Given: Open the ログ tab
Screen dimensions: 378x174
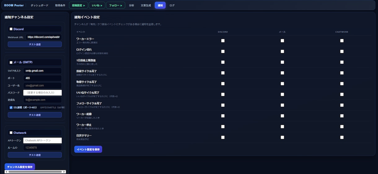Looking at the screenshot, I should click(x=172, y=5).
